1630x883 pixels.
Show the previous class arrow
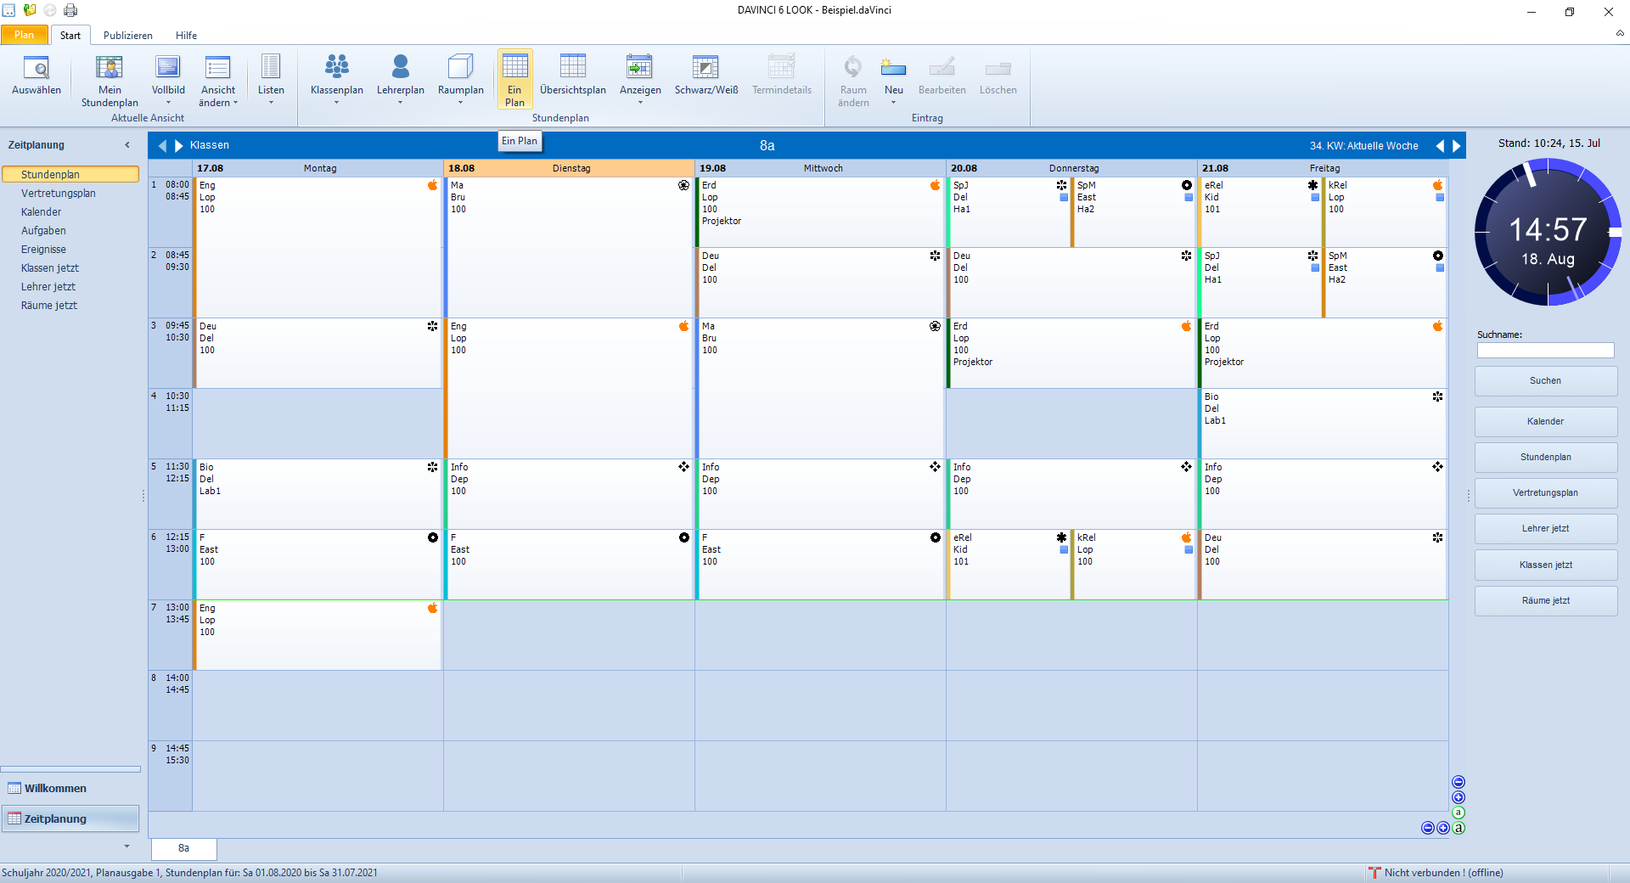(163, 146)
